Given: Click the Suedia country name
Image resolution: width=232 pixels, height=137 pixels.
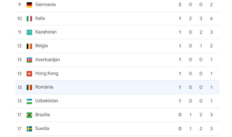Looking at the screenshot, I should [42, 128].
